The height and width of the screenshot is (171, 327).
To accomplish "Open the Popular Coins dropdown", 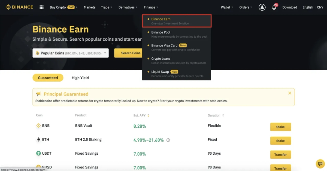I will [70, 53].
